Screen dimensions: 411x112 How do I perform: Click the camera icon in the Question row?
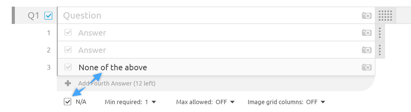pos(366,16)
